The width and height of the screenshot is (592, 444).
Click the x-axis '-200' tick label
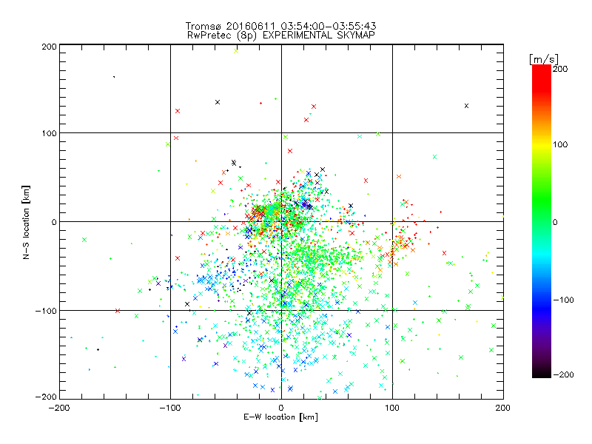[59, 408]
